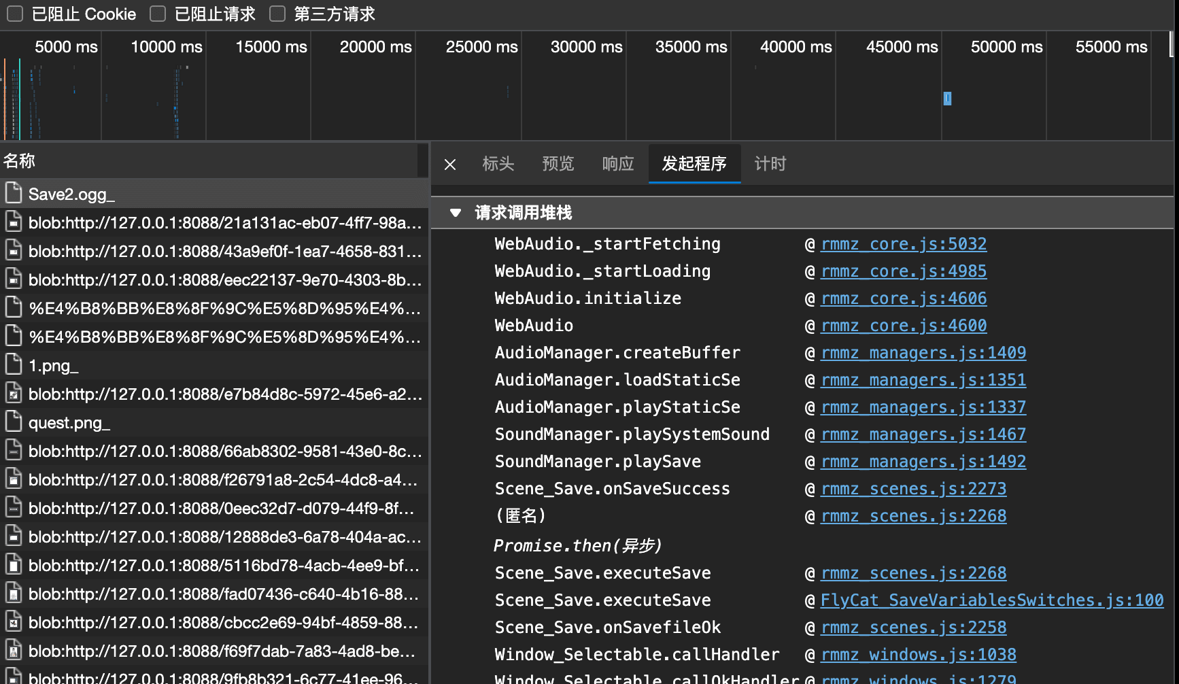This screenshot has height=684, width=1179.
Task: Open link rmmz_managers.js:1409
Action: coord(923,353)
